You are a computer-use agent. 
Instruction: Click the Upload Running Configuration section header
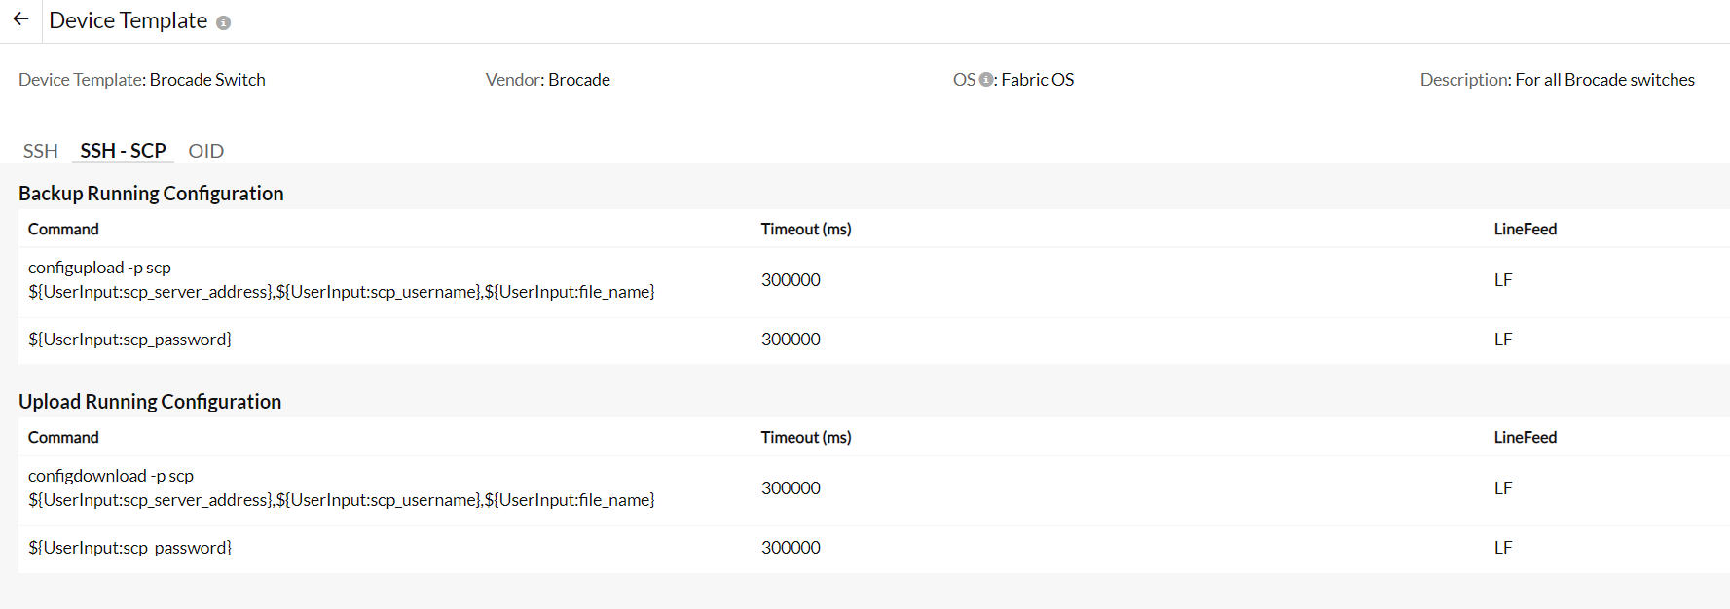(x=149, y=401)
